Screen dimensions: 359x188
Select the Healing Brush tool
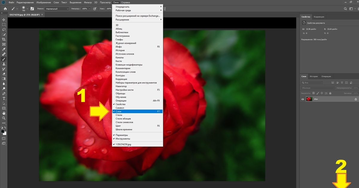point(4,54)
